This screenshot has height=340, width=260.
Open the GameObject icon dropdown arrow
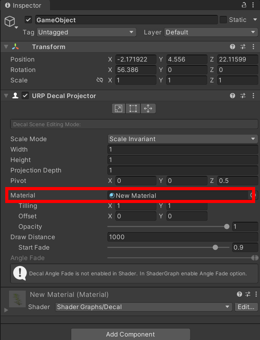pyautogui.click(x=16, y=27)
